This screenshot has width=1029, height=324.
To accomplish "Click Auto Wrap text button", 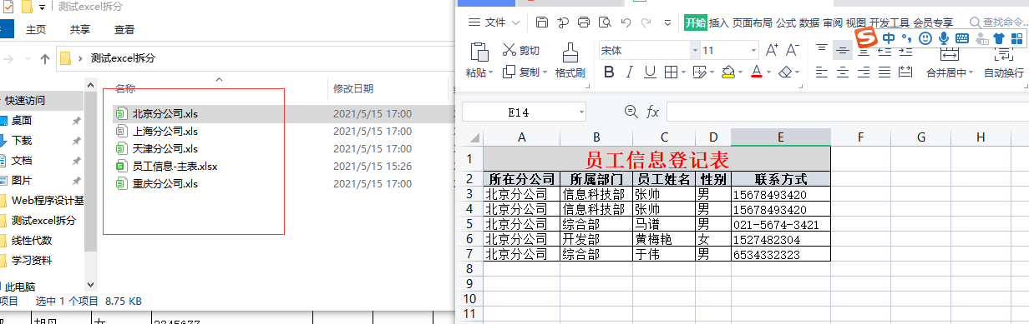I will pyautogui.click(x=1003, y=62).
